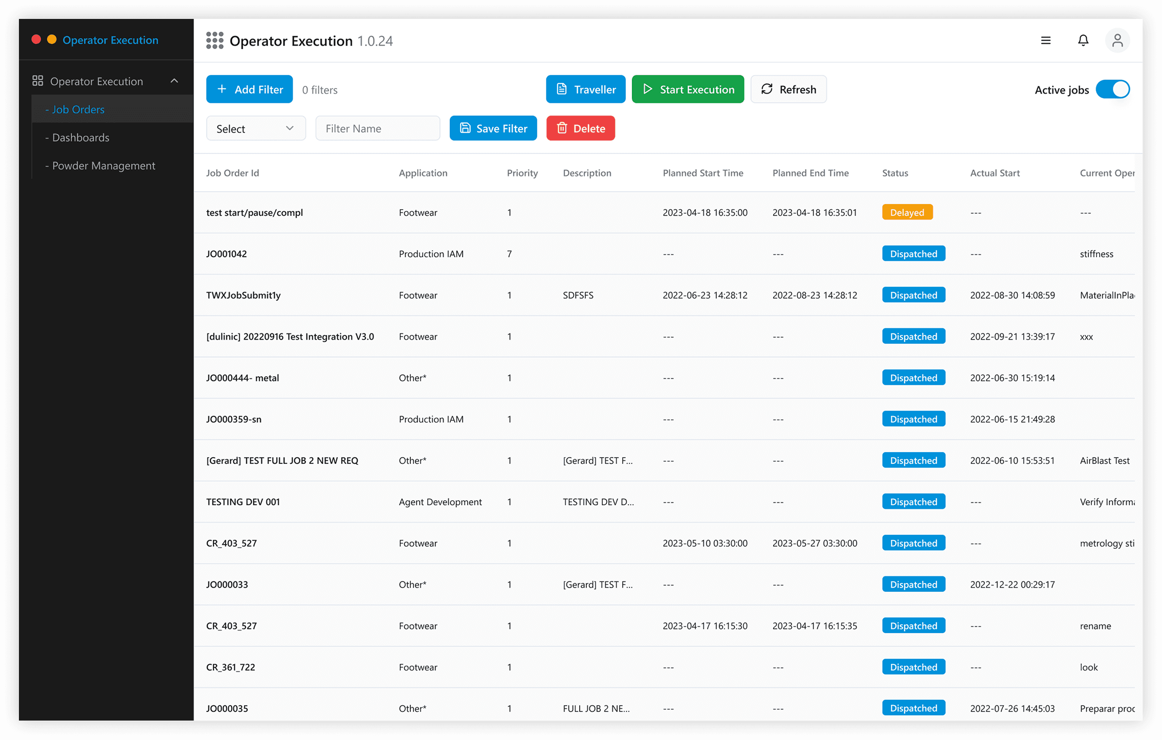Open the Powder Management menu item
The width and height of the screenshot is (1162, 740).
[103, 165]
